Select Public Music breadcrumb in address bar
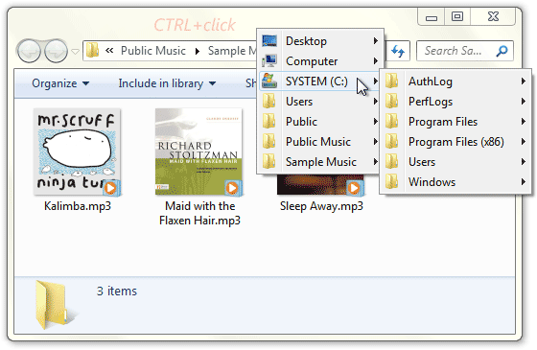 153,51
